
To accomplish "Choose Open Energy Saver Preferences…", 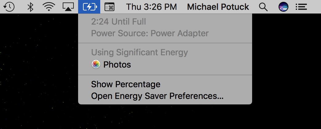I will pos(157,96).
